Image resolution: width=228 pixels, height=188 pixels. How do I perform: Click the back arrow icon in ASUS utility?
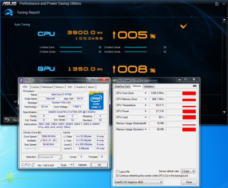(x=7, y=120)
